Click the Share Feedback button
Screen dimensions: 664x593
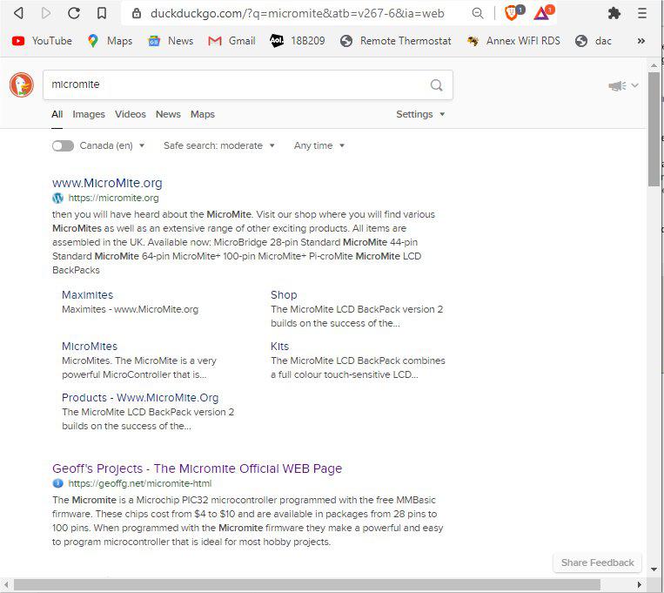point(597,563)
